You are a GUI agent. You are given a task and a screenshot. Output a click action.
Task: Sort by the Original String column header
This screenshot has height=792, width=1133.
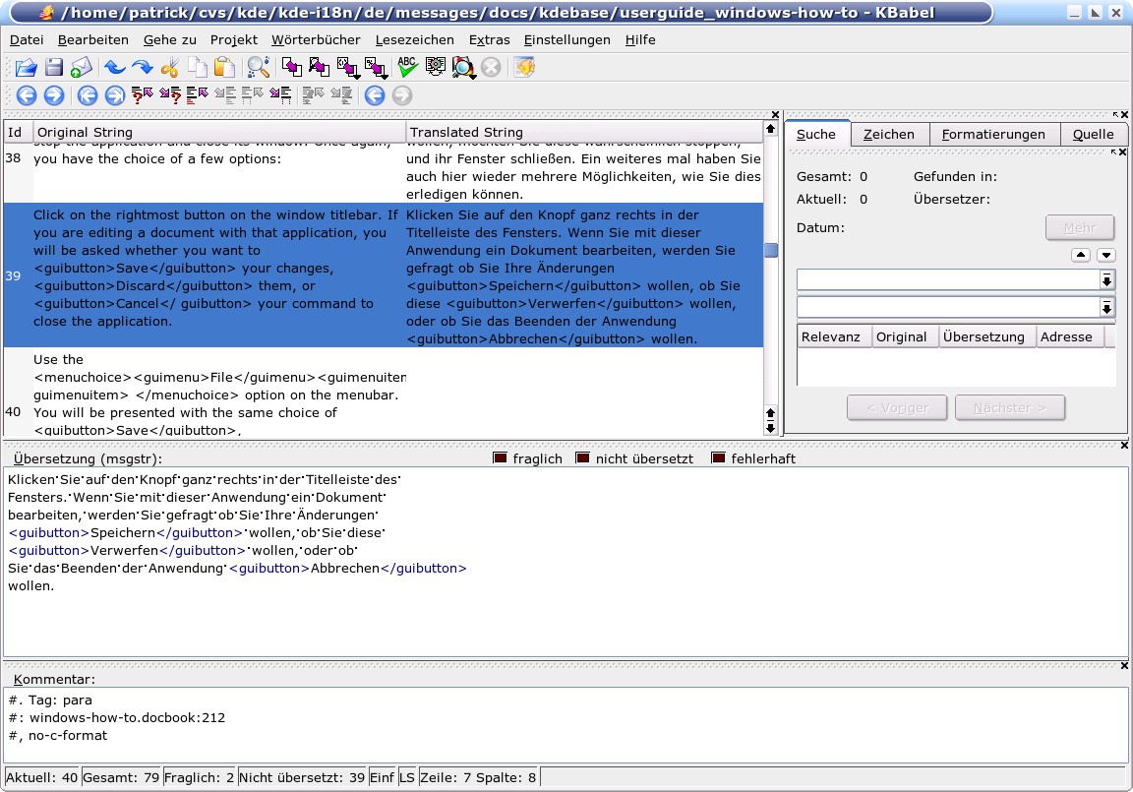pyautogui.click(x=219, y=132)
